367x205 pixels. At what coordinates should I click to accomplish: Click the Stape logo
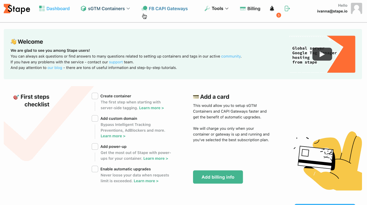17,9
